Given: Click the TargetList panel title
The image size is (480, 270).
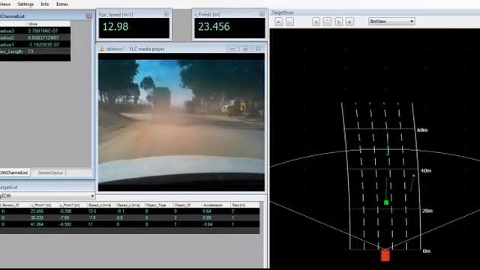Looking at the screenshot, I should tap(8, 187).
